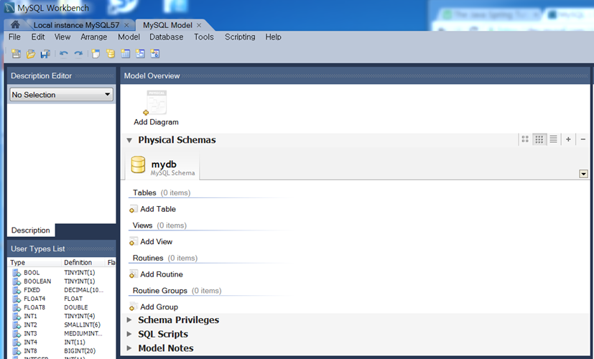Click the new schema cylinder toolbar icon
This screenshot has width=594, height=359.
point(111,54)
